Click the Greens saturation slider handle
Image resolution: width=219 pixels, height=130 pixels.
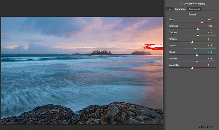[192, 42]
